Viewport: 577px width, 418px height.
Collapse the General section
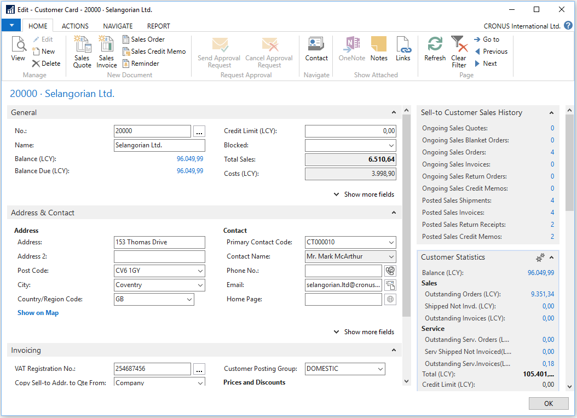click(394, 112)
